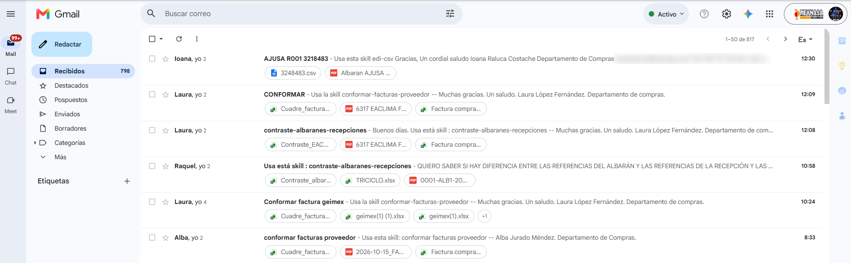The image size is (851, 263).
Task: Select the Raquel email checkbox
Action: point(152,166)
